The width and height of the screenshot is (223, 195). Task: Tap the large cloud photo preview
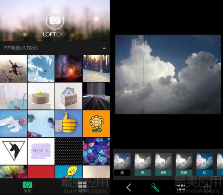[x=168, y=74]
